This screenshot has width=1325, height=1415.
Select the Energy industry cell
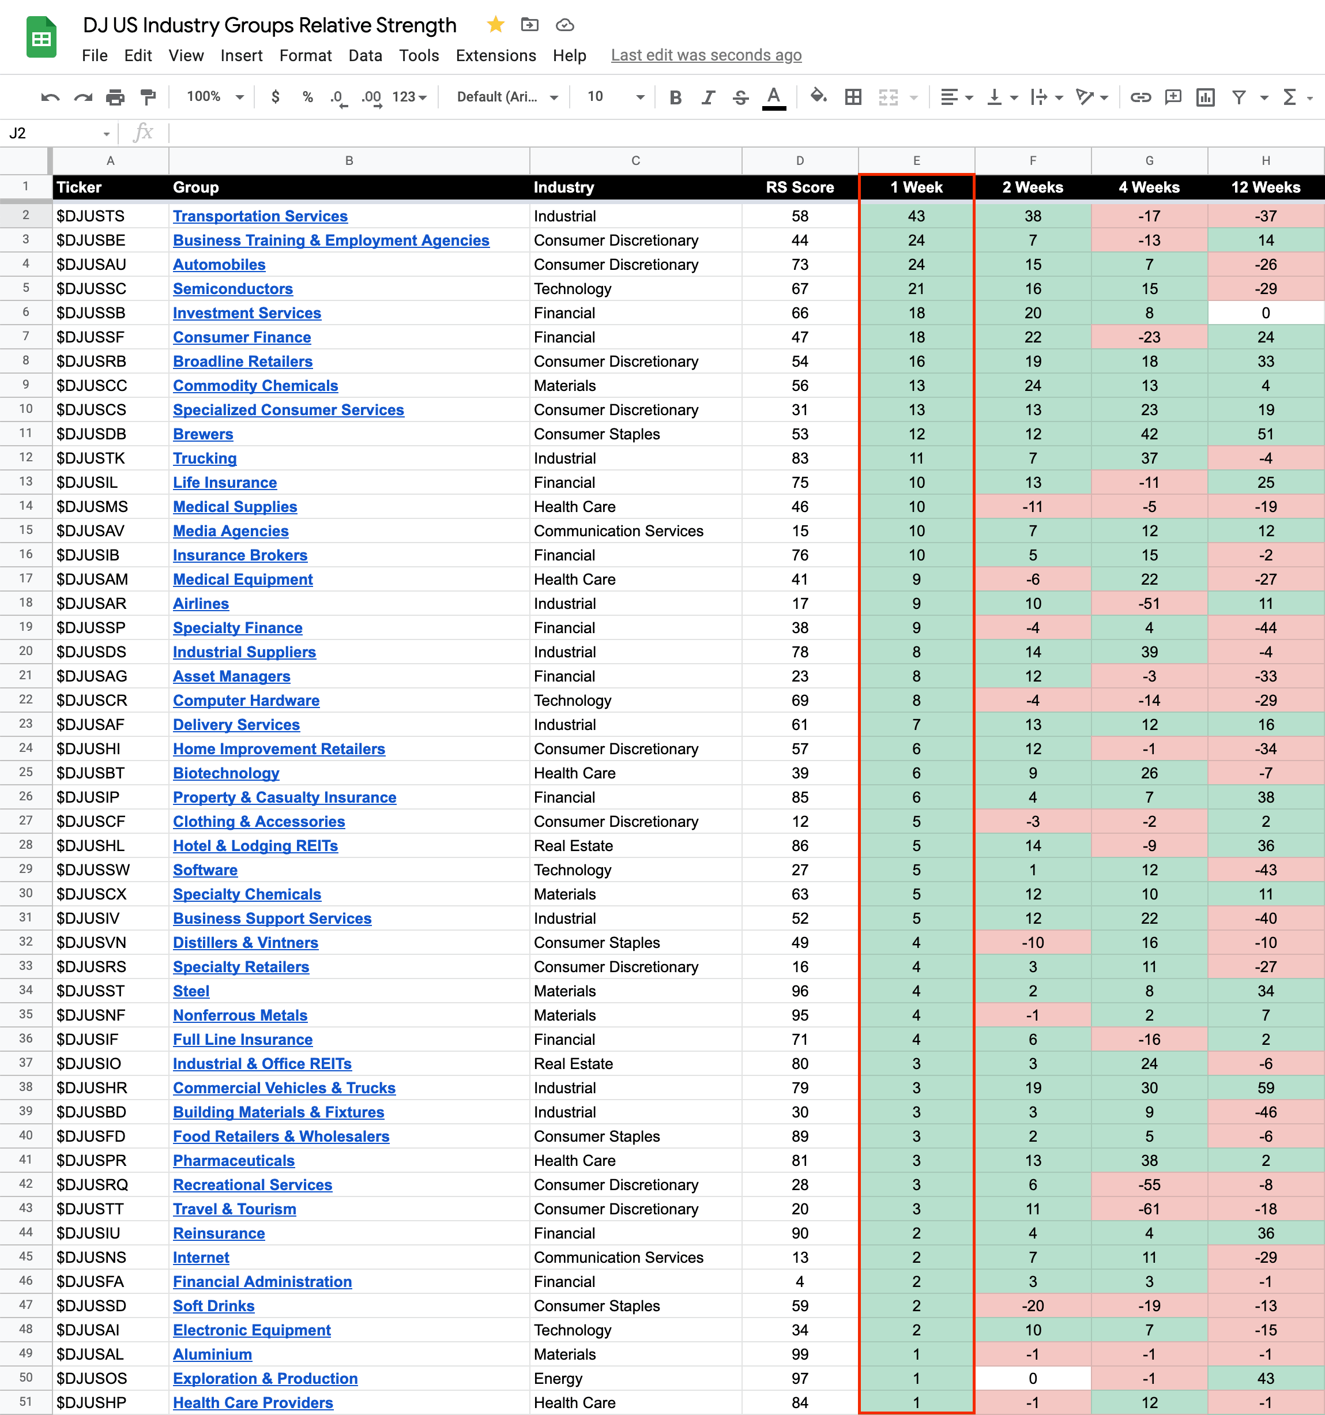635,1378
